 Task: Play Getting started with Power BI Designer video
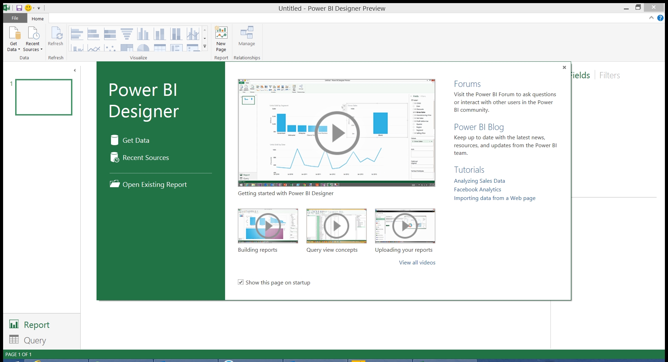337,133
